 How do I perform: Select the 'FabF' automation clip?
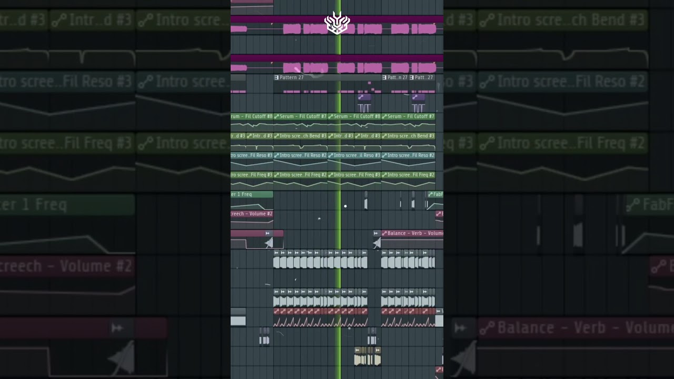coord(435,194)
